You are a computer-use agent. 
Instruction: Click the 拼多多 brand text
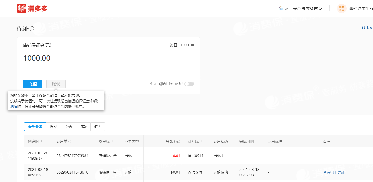click(x=38, y=9)
